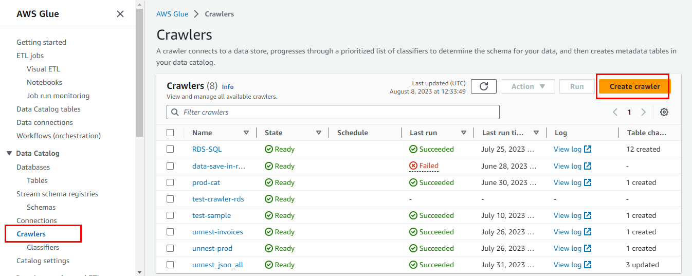
Task: Sort crawlers by Name column arrow
Action: pyautogui.click(x=246, y=133)
